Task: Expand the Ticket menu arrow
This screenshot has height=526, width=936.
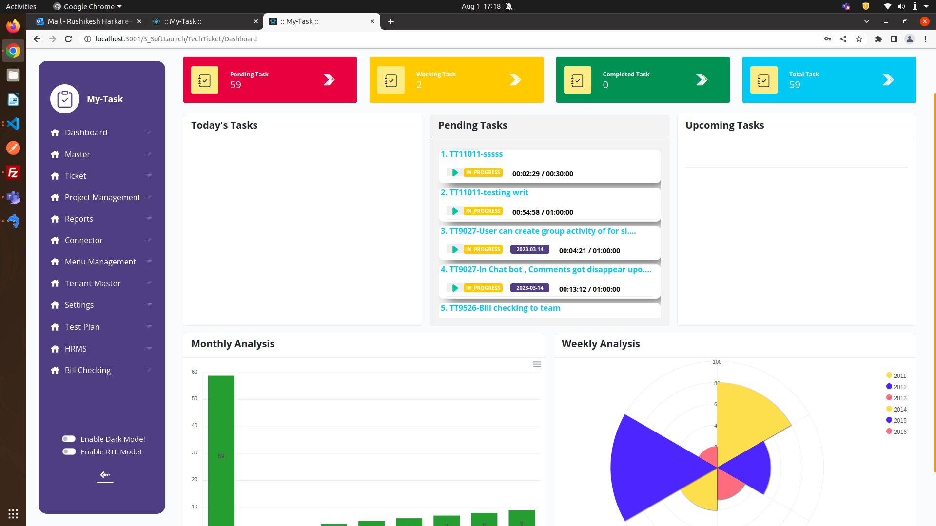Action: point(149,176)
